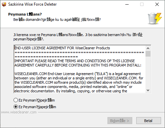The image size is (165, 128).
Task: Click the WISECLEANER.COM EULA paragraph text
Action: [79, 82]
